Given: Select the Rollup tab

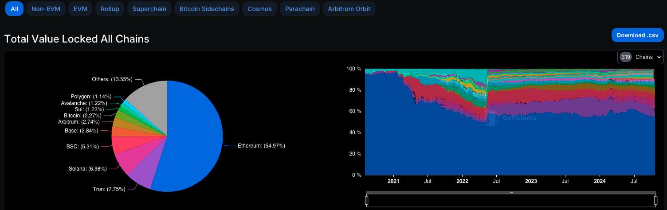Looking at the screenshot, I should [110, 9].
